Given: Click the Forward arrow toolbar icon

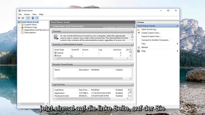Looking at the screenshot, I should pos(23,18).
